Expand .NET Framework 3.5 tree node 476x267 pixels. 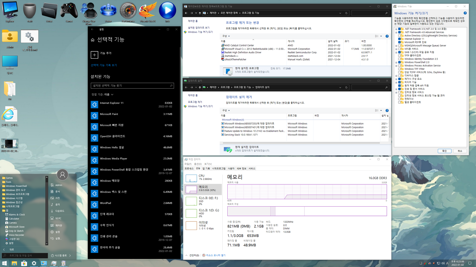pos(396,29)
